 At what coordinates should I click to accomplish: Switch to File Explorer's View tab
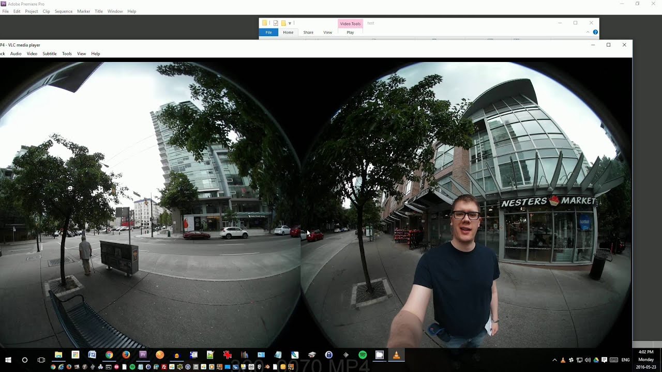click(x=328, y=33)
